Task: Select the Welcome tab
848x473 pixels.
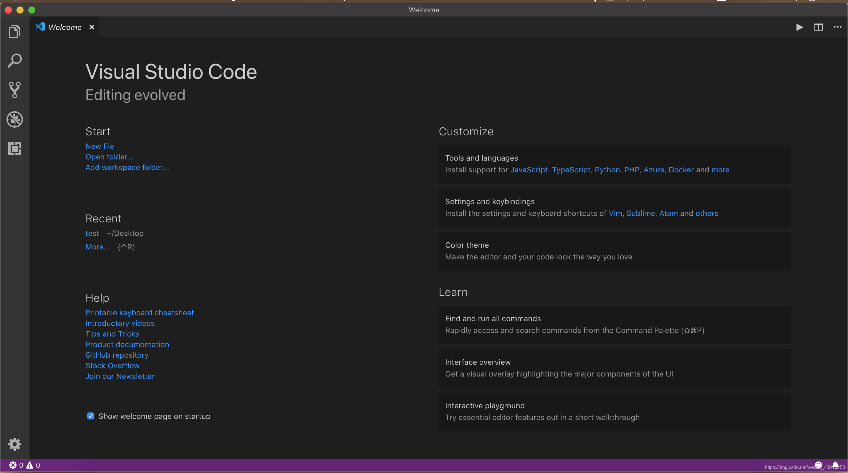Action: (65, 27)
